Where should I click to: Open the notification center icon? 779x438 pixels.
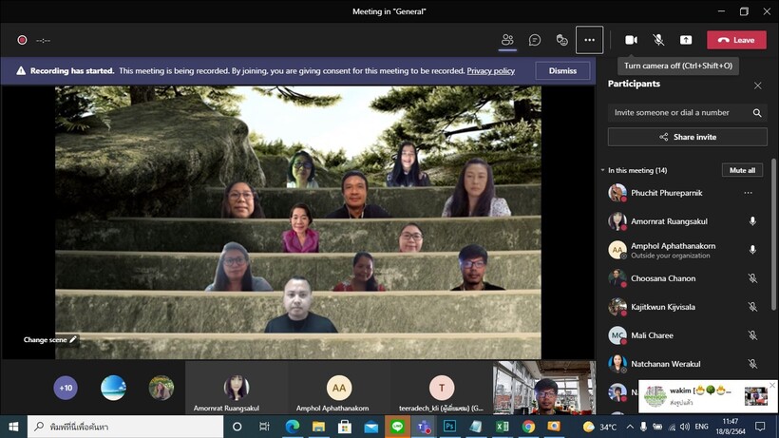[x=760, y=427]
